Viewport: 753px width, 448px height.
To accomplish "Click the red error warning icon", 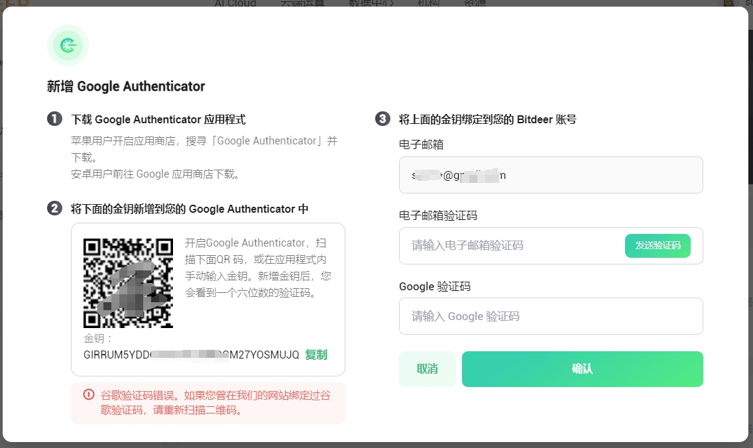I will coord(89,395).
